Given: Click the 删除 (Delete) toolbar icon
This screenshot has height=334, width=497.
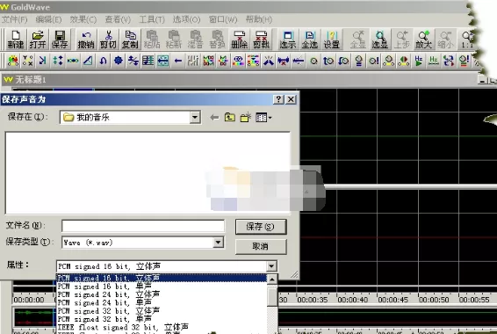Looking at the screenshot, I should [239, 40].
